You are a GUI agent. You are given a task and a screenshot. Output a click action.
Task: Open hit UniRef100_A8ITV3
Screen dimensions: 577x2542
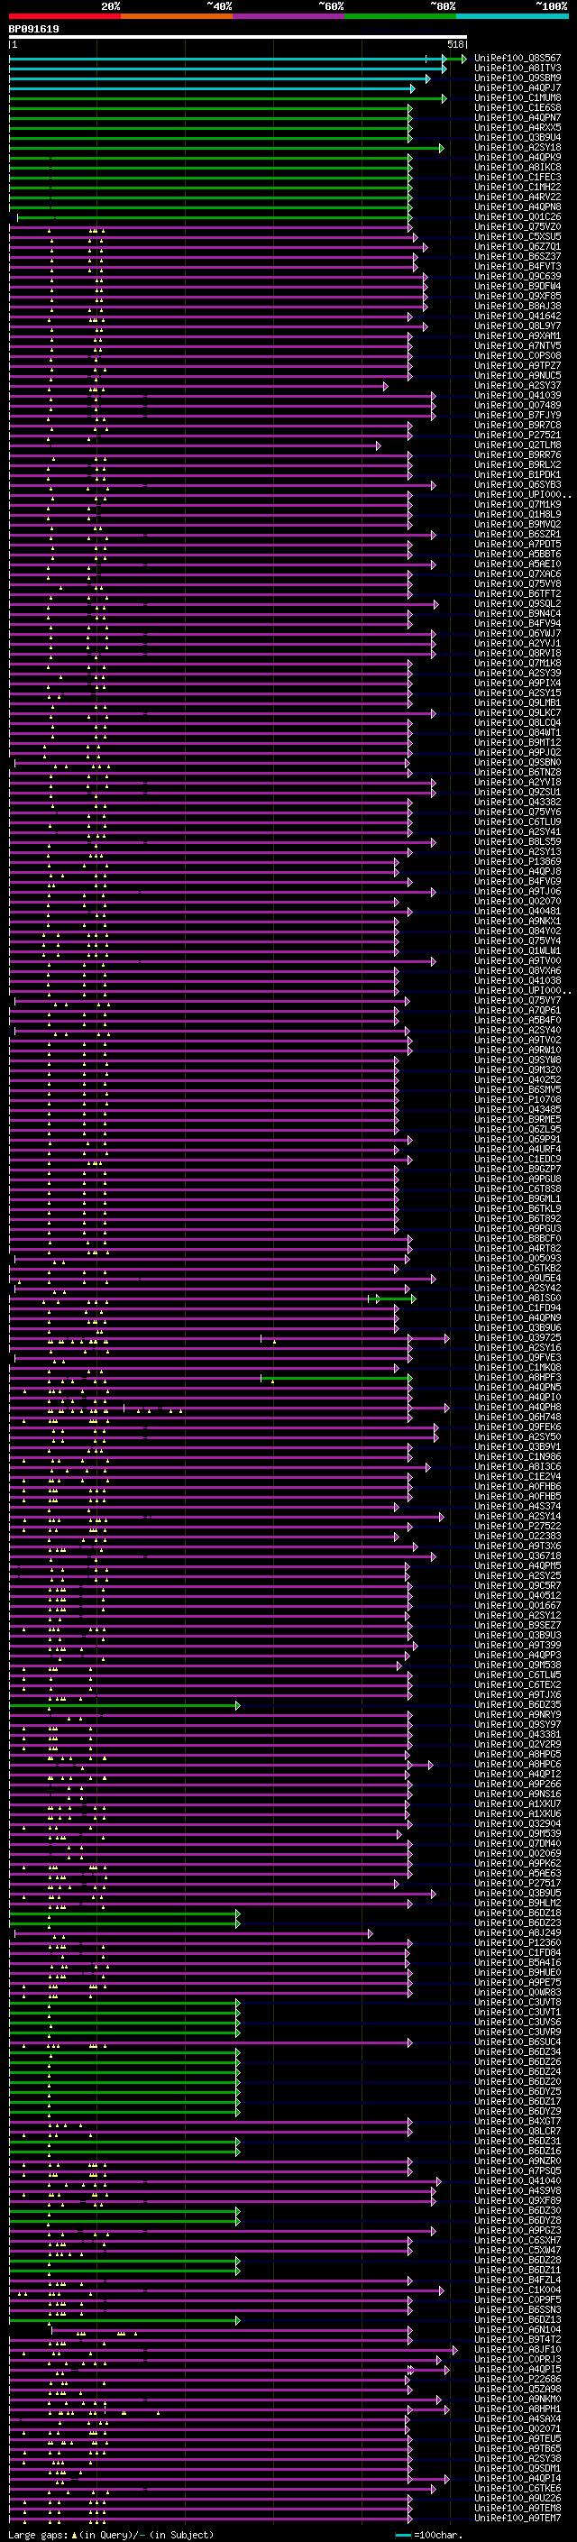coord(517,69)
